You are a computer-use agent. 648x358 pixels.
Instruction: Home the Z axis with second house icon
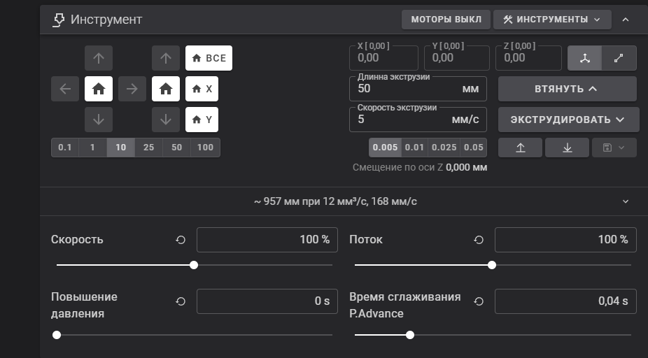[x=166, y=89]
